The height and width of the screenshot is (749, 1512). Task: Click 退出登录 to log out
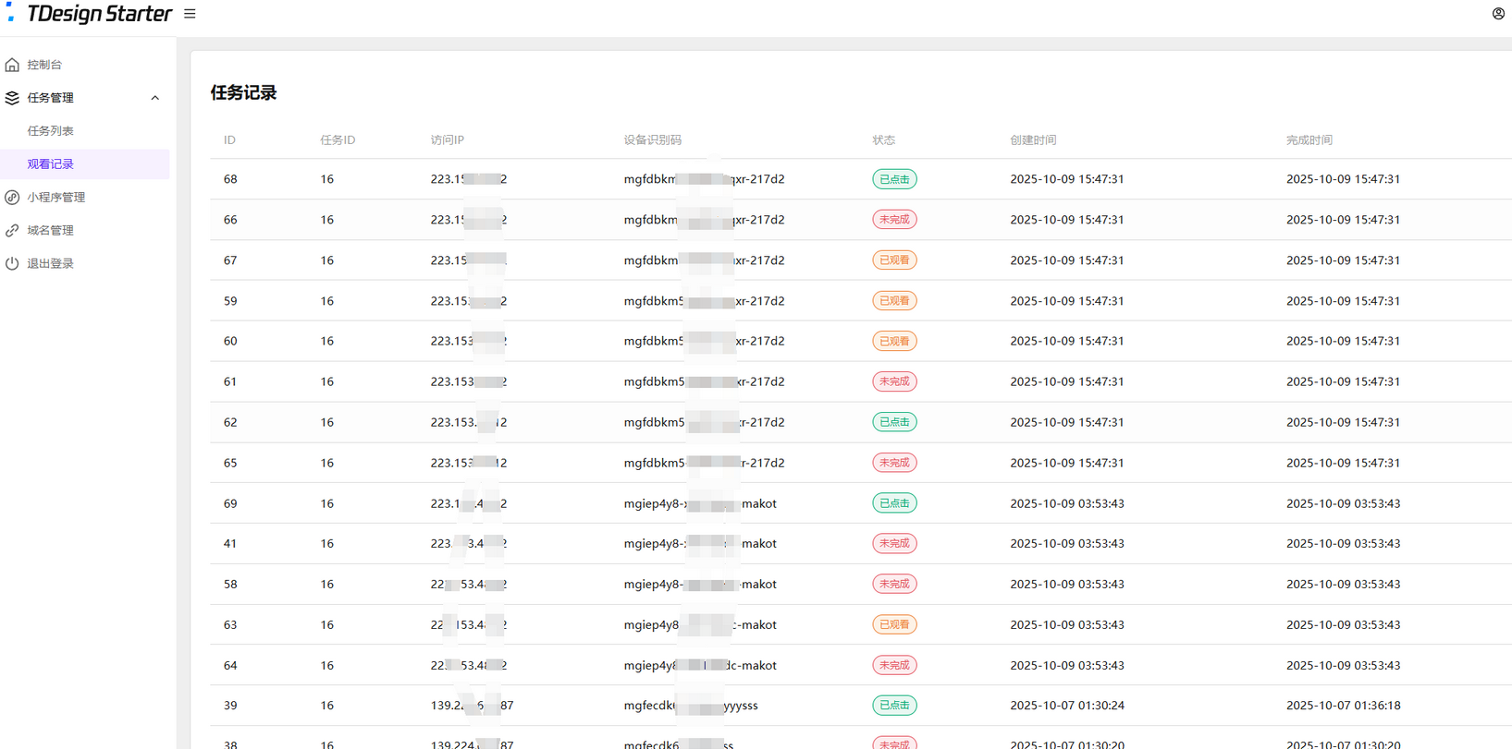coord(50,264)
